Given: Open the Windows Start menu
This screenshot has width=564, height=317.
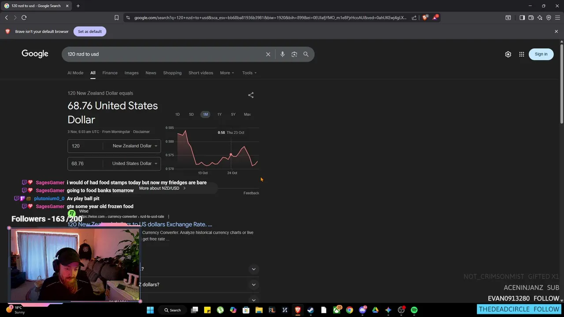Looking at the screenshot, I should tap(150, 310).
